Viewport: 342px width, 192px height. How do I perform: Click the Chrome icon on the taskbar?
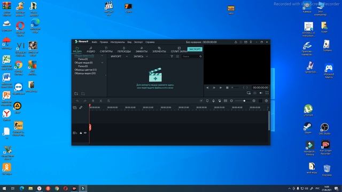(57, 188)
